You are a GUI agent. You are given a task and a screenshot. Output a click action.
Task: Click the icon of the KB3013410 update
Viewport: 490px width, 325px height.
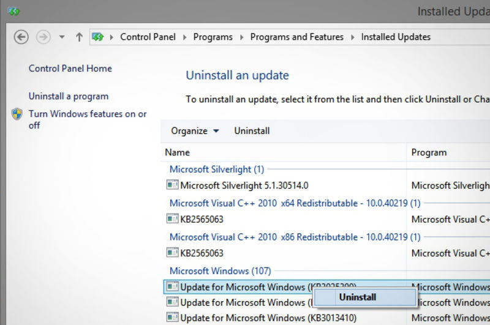click(172, 317)
